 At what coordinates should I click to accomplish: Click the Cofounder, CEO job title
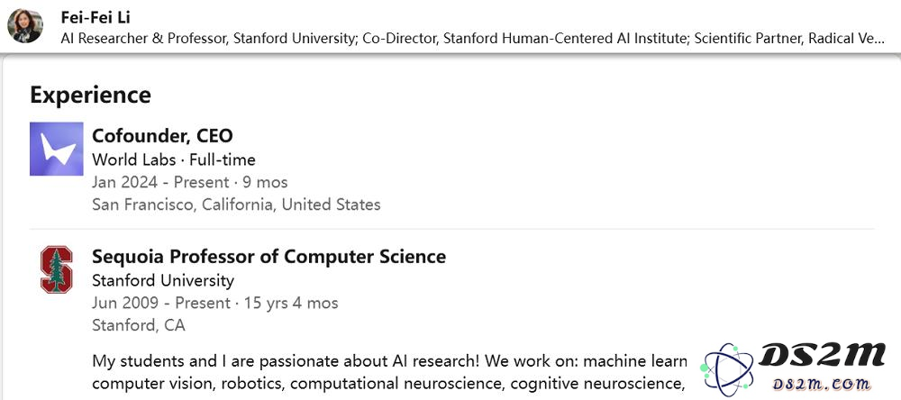(x=162, y=136)
